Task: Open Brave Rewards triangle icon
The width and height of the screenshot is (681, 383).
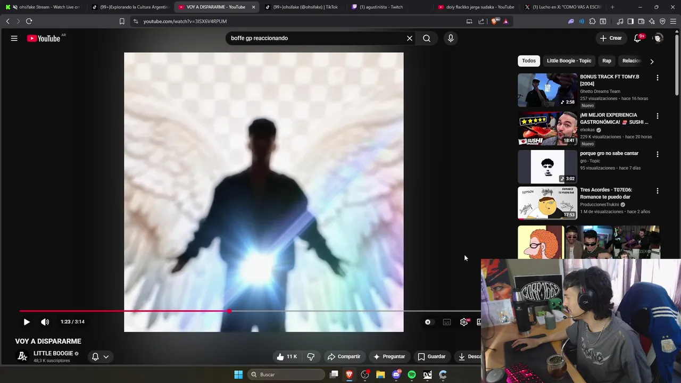Action: 505,21
